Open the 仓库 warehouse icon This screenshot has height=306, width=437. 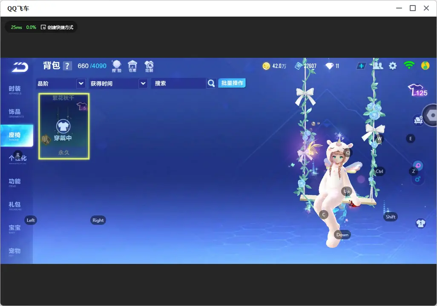pyautogui.click(x=132, y=66)
